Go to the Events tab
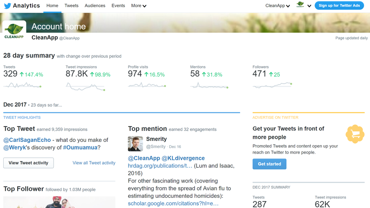 118,6
